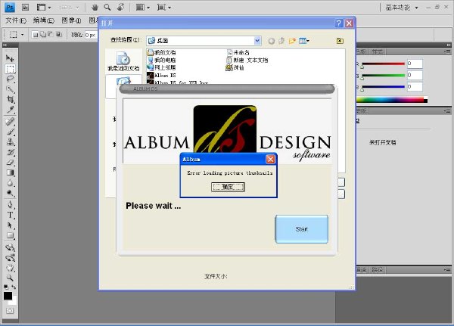Click the Photoshop logo icon
This screenshot has height=326, width=454.
[10, 8]
